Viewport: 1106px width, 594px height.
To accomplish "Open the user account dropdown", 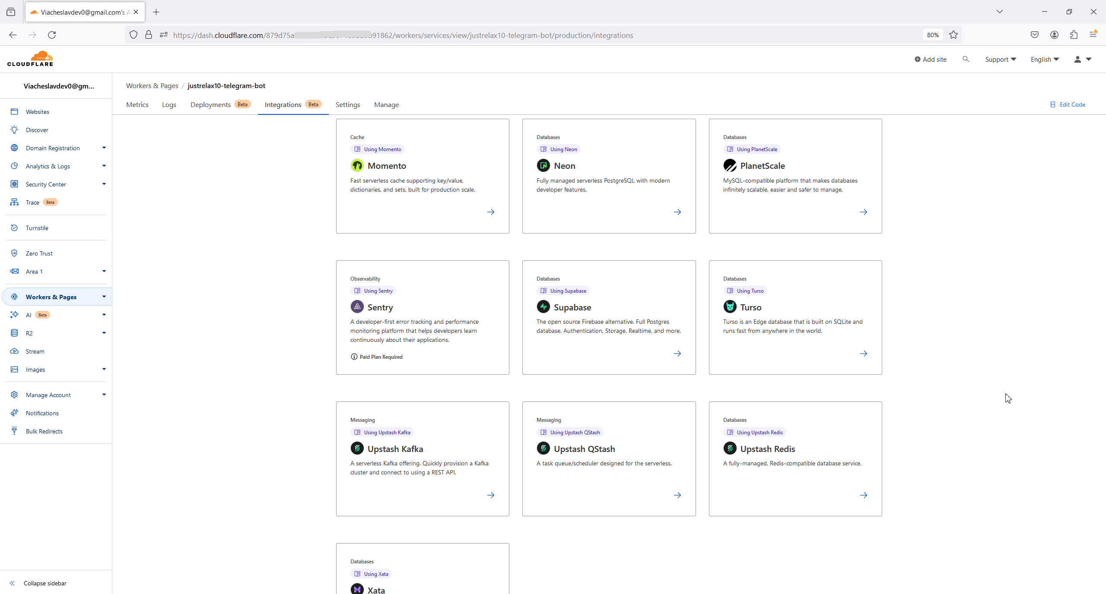I will pyautogui.click(x=1082, y=59).
